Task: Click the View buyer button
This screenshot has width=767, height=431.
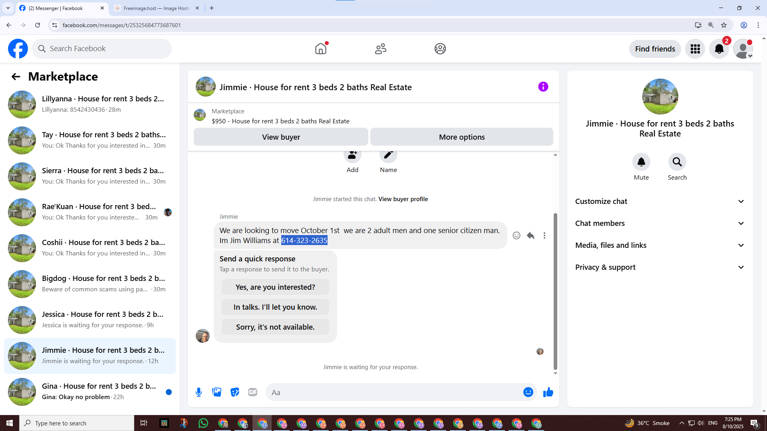Action: pyautogui.click(x=281, y=137)
